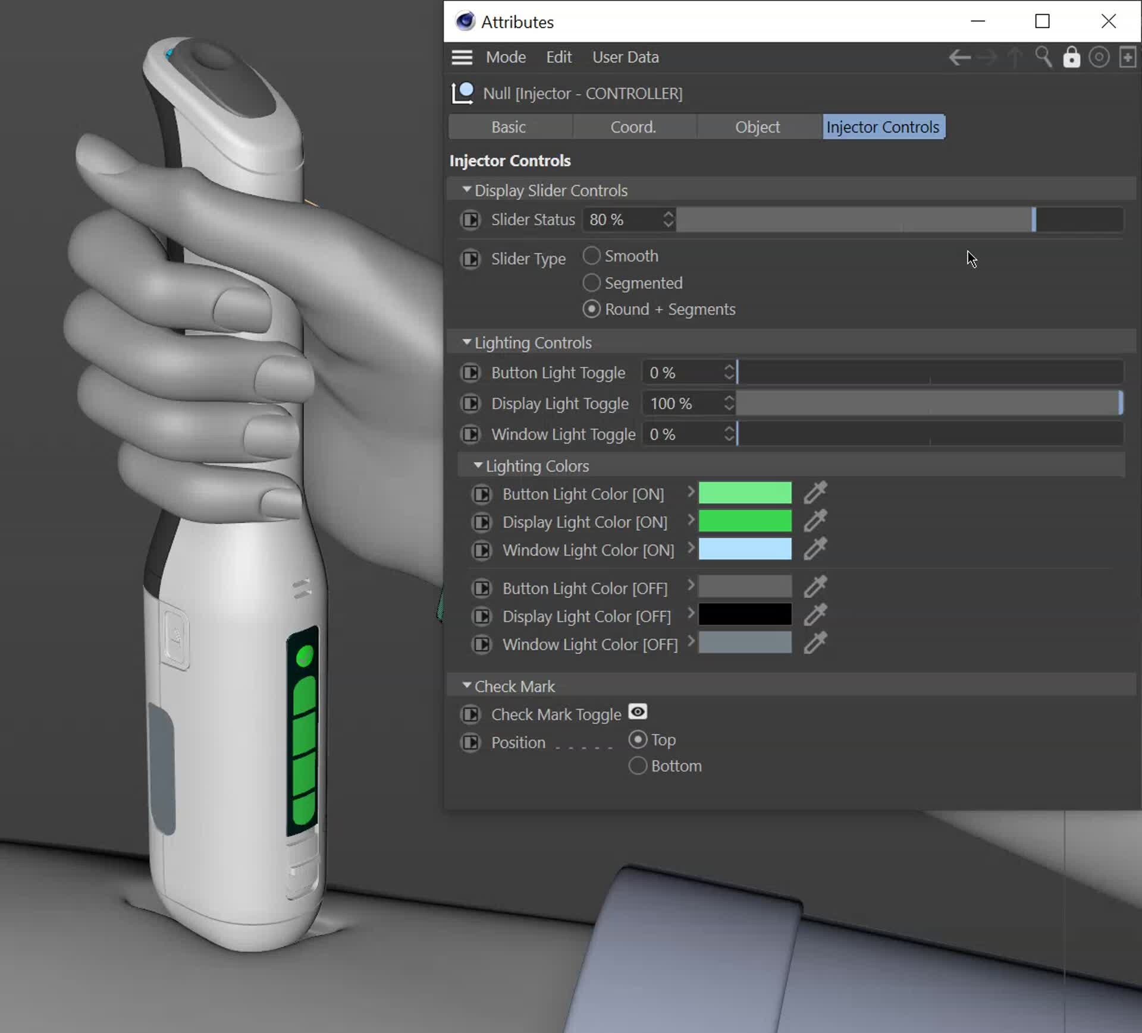Expand channels for Window Light Color [ON]
The width and height of the screenshot is (1142, 1033).
click(x=690, y=550)
